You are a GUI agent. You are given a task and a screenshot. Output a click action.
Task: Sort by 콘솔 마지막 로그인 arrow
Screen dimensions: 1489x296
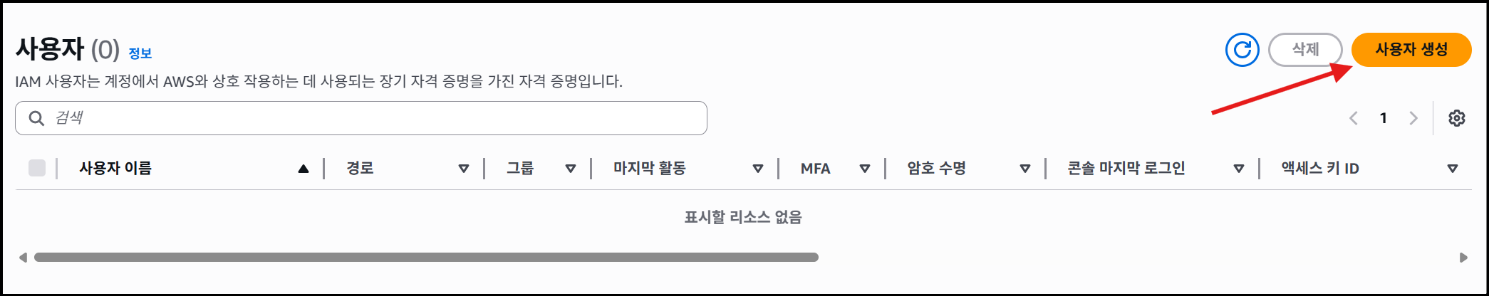[1239, 169]
